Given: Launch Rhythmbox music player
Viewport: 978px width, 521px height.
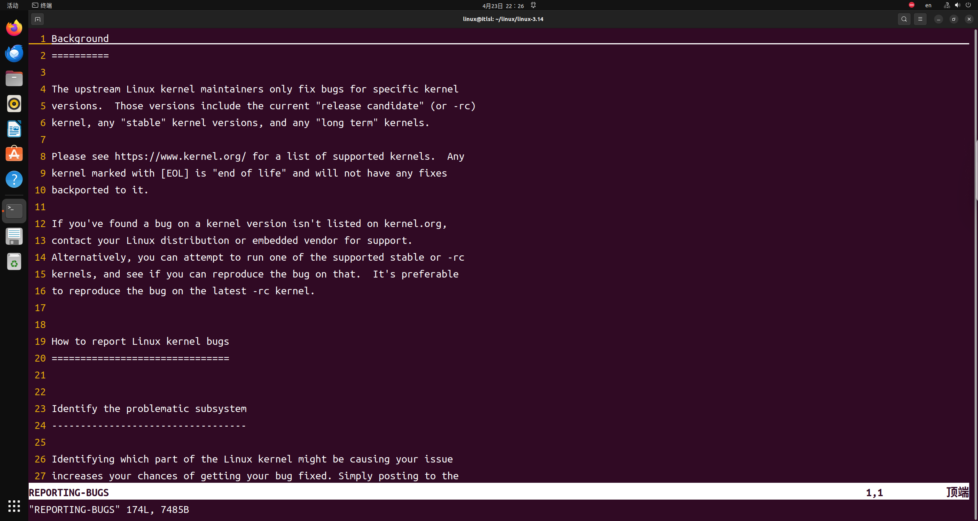Looking at the screenshot, I should [14, 104].
